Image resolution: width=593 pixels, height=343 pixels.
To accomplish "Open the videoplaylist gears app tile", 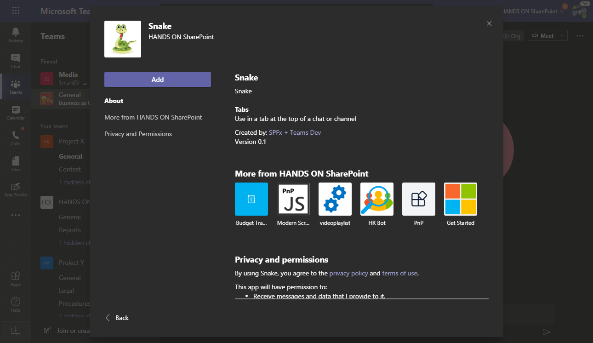I will point(335,199).
